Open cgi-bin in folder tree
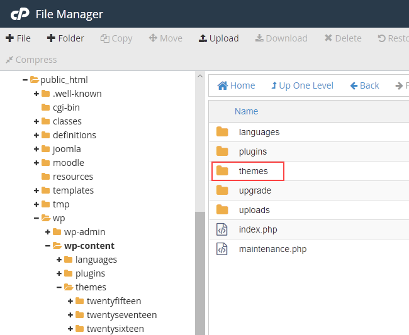 coord(66,107)
